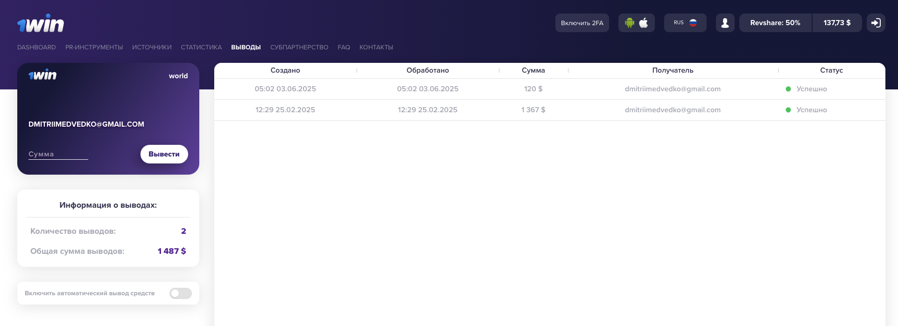This screenshot has width=898, height=326.
Task: Click the 1win logo on the withdrawal card
Action: (42, 75)
